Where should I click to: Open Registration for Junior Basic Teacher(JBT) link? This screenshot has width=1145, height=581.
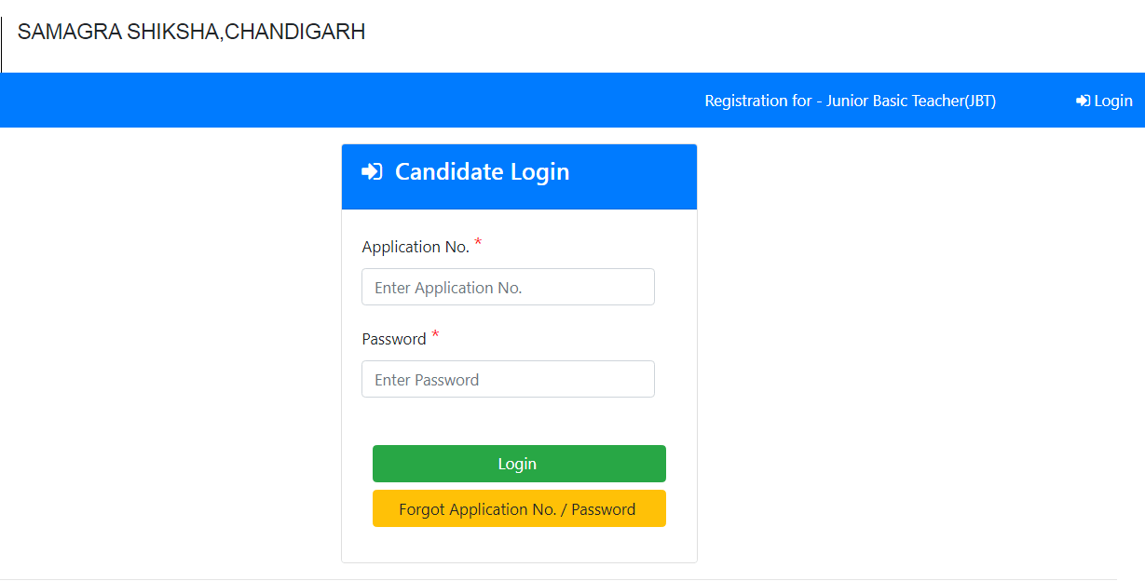click(x=850, y=101)
